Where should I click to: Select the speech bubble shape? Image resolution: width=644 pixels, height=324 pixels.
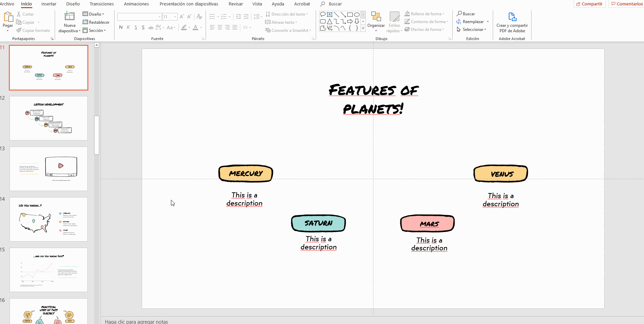pyautogui.click(x=323, y=15)
